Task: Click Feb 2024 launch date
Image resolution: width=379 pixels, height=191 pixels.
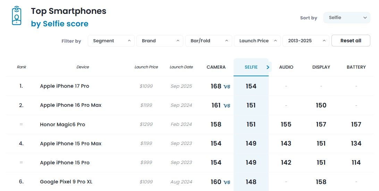Action: (181, 124)
